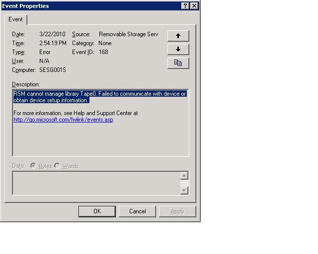Click the highlighted RSM error description text
The image size is (318, 254).
coord(100,97)
